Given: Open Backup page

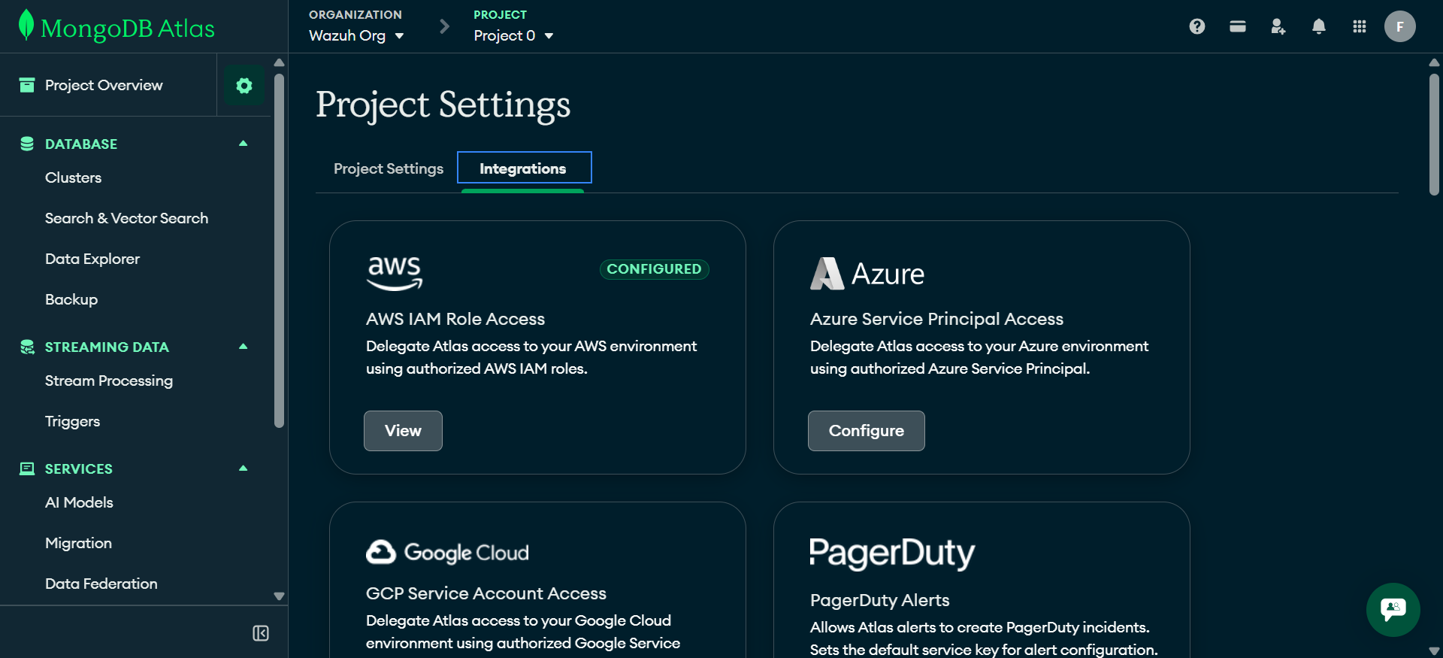Looking at the screenshot, I should coord(71,299).
